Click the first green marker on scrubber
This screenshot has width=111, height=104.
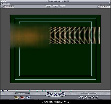coord(17,91)
